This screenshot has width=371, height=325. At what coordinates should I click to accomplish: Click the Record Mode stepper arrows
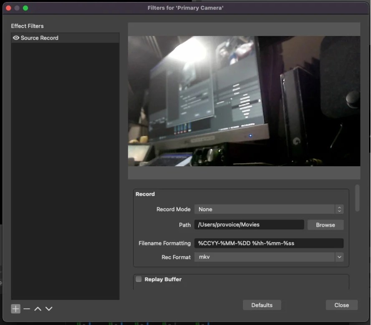click(339, 209)
